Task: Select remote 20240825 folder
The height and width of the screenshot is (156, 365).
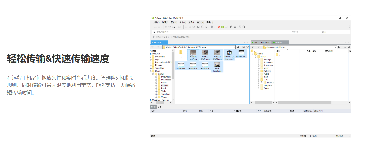Action: pyautogui.click(x=269, y=83)
